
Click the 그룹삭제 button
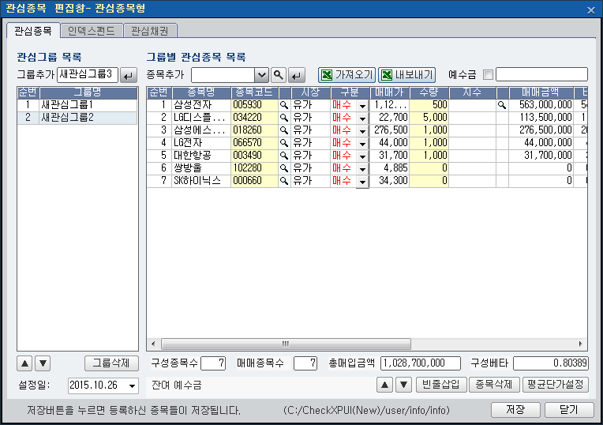tap(111, 363)
